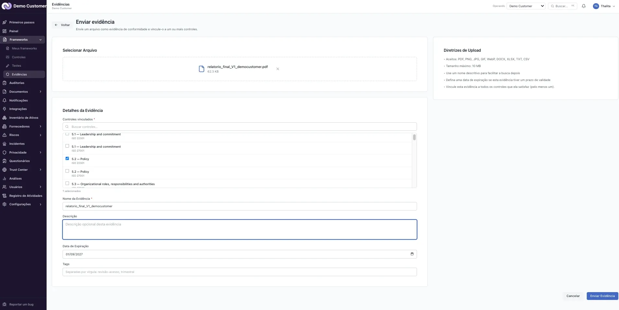Image resolution: width=619 pixels, height=310 pixels.
Task: Click the Cancelar button
Action: tap(573, 296)
